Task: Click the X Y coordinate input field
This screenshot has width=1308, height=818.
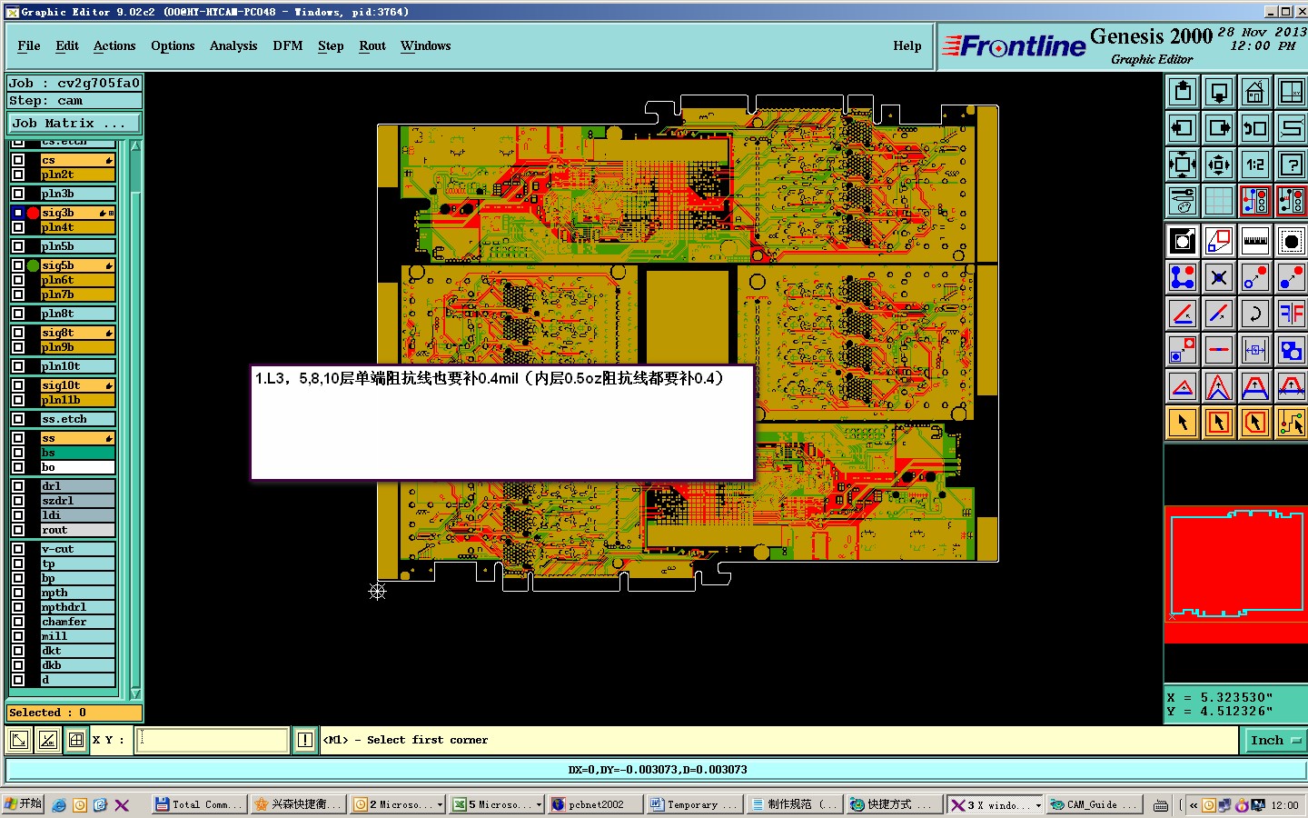Action: pyautogui.click(x=213, y=740)
